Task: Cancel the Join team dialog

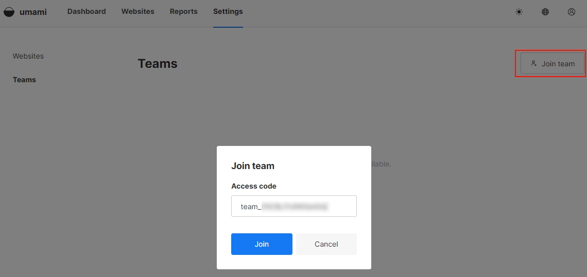Action: tap(326, 244)
